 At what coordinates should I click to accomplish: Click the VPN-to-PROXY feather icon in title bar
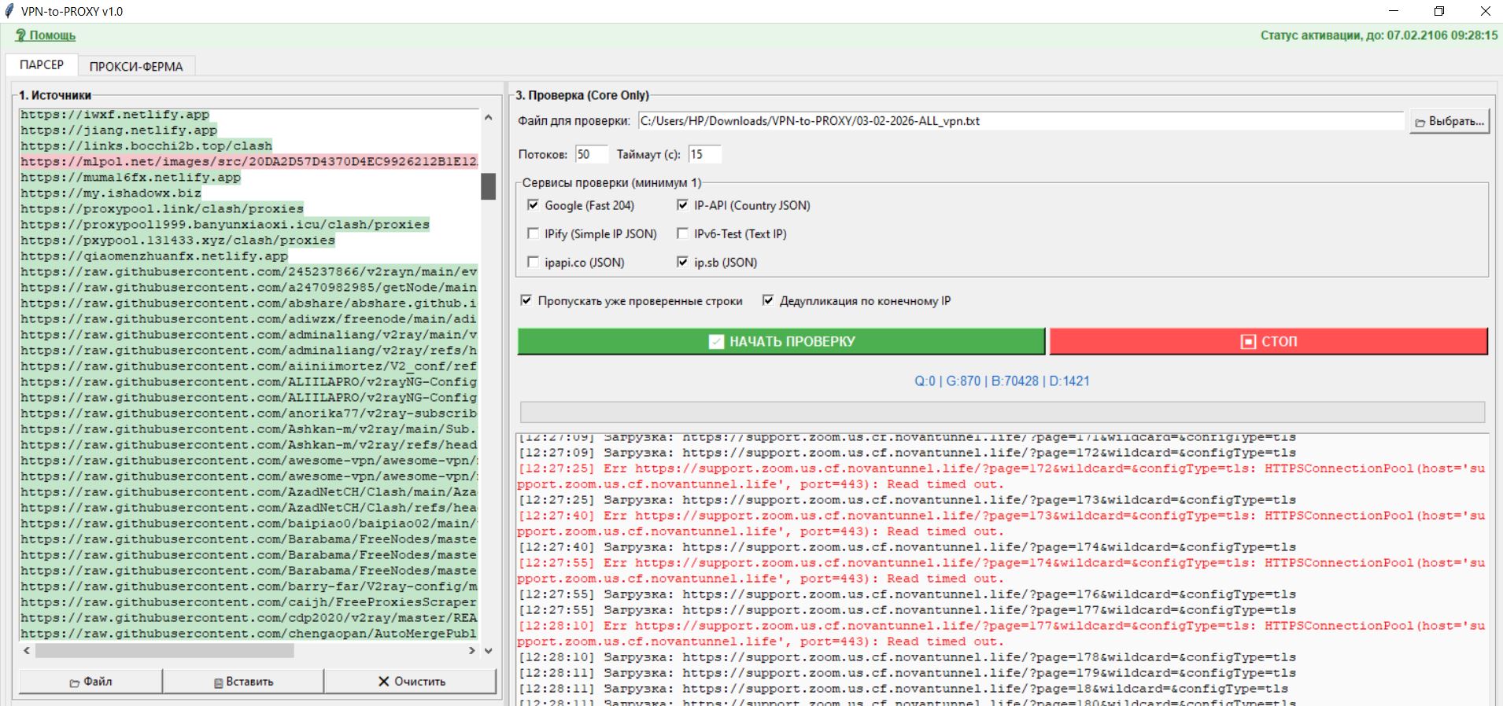click(x=9, y=11)
